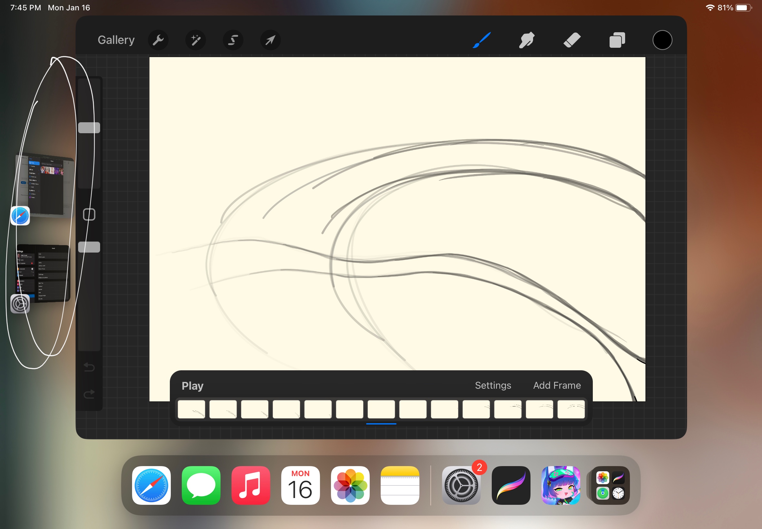Undo the last stroke with sidebar arrow
This screenshot has width=762, height=529.
89,367
